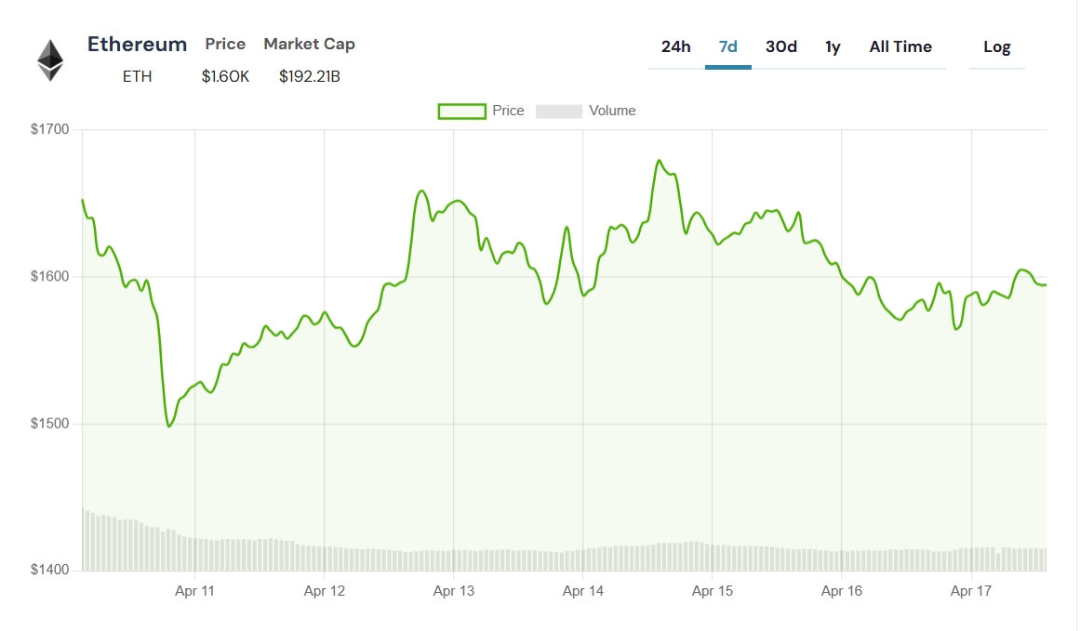Click the $1700 y-axis label
The height and width of the screenshot is (631, 1080).
click(49, 129)
